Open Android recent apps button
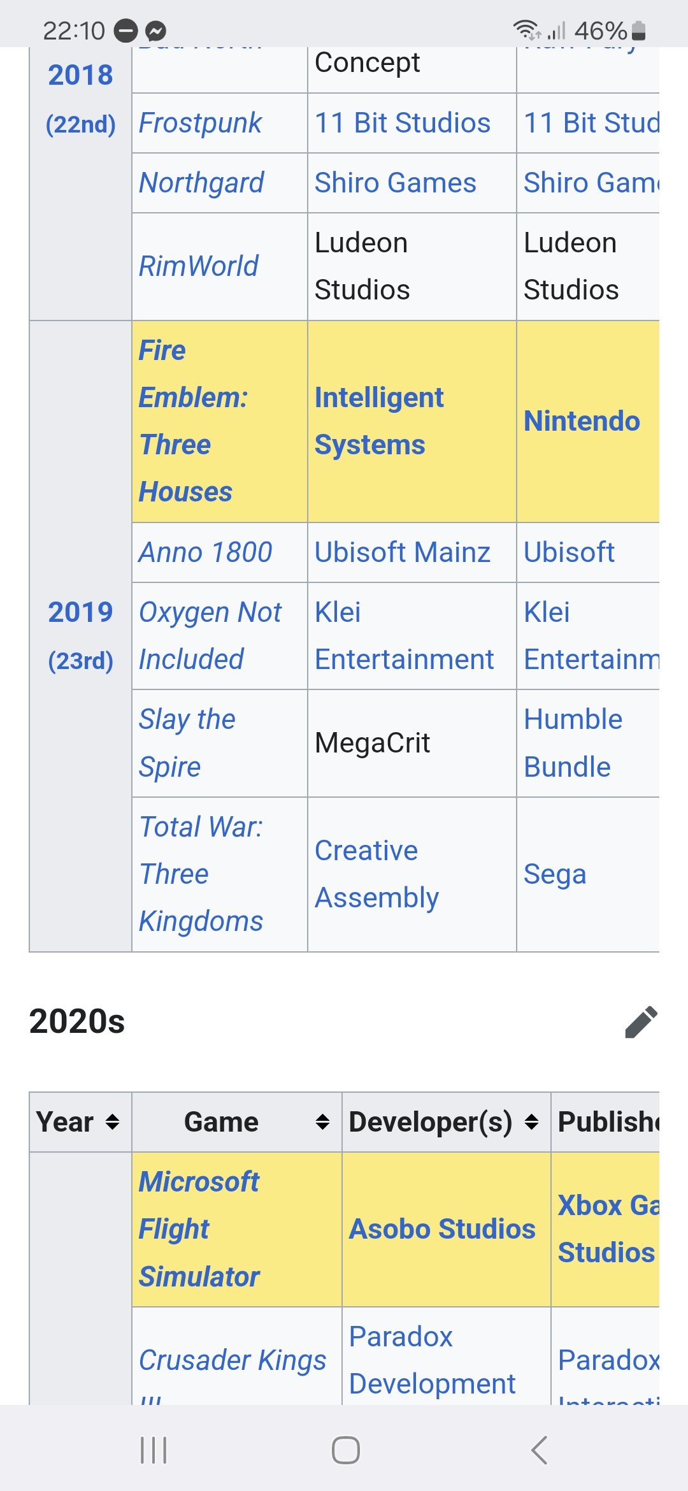Image resolution: width=688 pixels, height=1491 pixels. [x=154, y=1451]
